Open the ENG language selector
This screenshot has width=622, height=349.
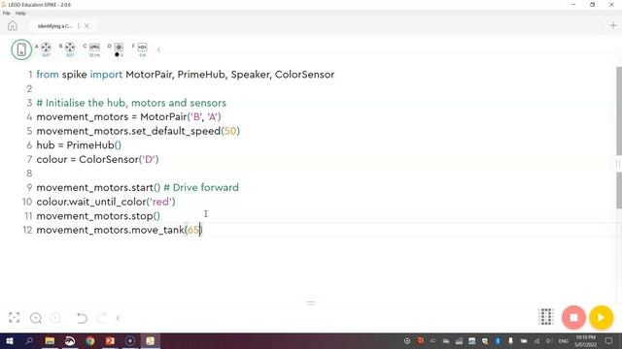564,341
